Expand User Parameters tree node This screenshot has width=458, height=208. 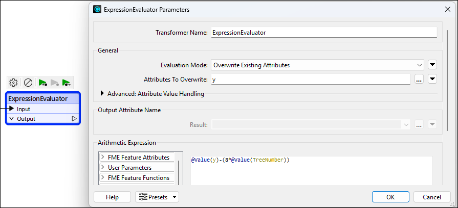[x=103, y=168]
